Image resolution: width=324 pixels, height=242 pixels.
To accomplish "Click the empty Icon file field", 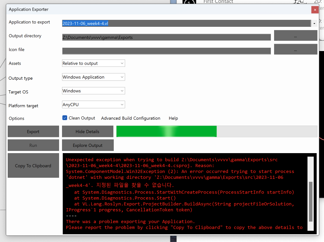I will pyautogui.click(x=166, y=51).
